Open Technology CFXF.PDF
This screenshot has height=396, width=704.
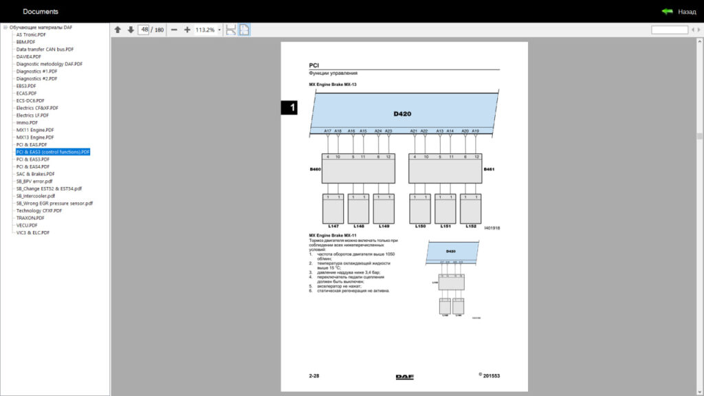point(39,210)
